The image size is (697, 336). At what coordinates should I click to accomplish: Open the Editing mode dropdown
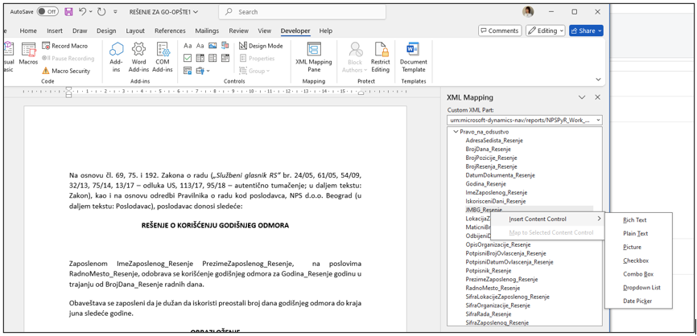(545, 31)
